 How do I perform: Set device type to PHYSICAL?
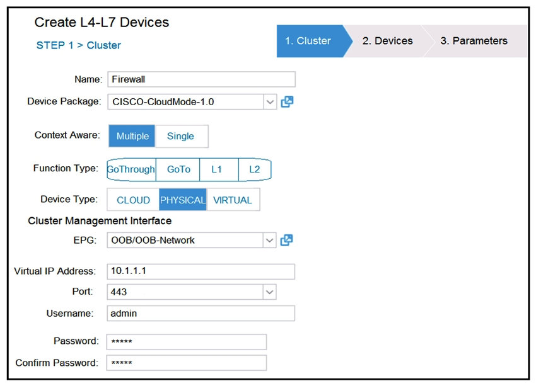click(x=183, y=200)
